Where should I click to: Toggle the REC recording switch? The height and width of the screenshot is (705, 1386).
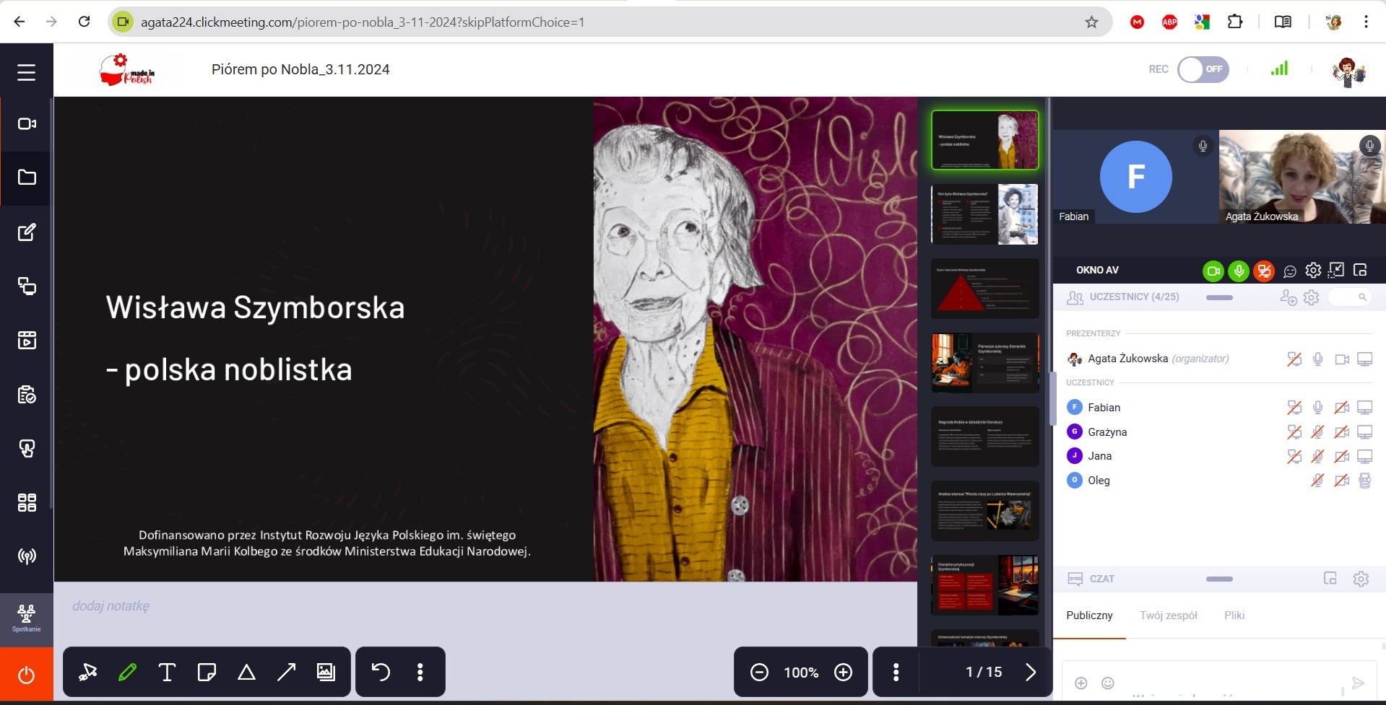[x=1203, y=69]
